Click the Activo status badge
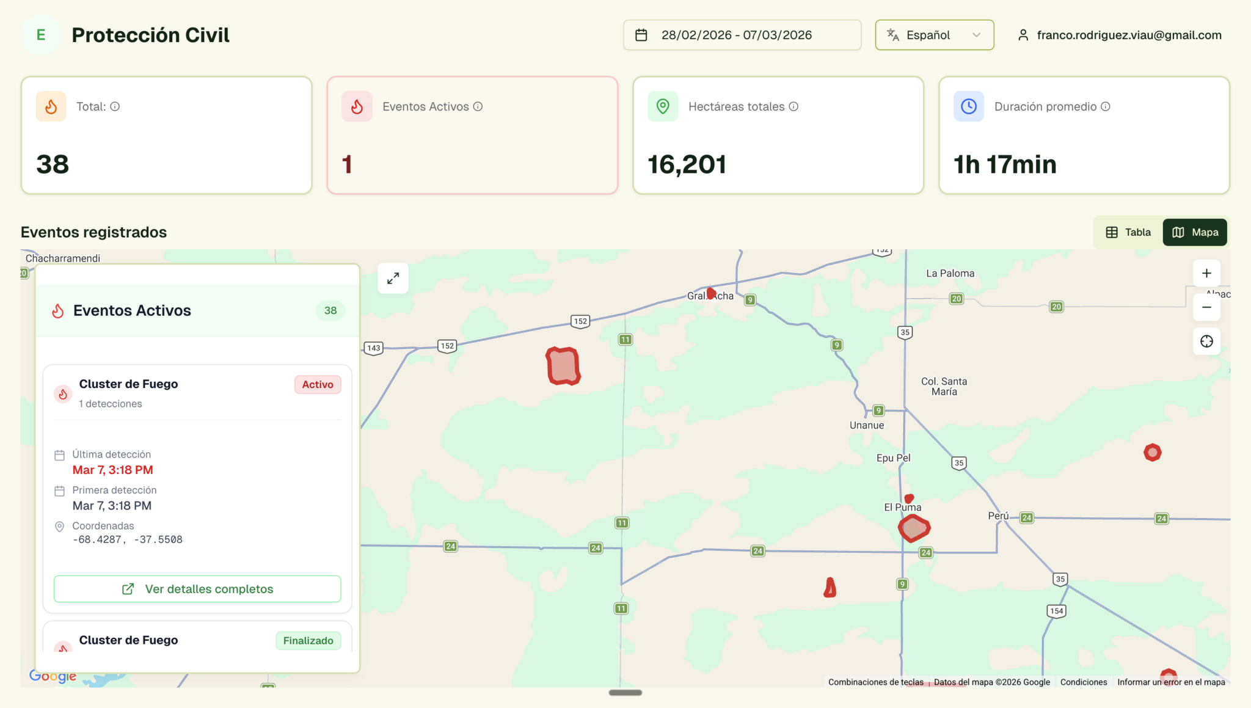1251x708 pixels. click(x=318, y=384)
